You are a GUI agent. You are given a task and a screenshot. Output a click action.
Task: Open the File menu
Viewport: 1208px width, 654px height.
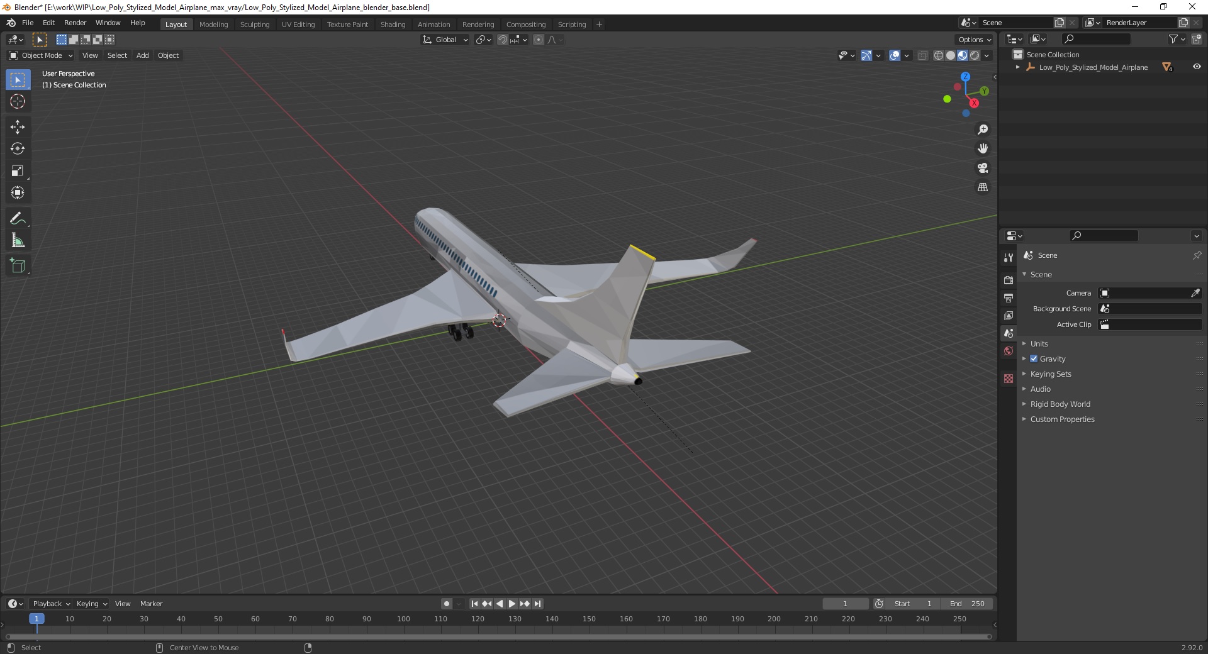(28, 23)
